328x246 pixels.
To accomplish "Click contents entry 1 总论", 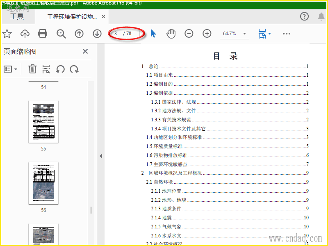I will point(225,66).
